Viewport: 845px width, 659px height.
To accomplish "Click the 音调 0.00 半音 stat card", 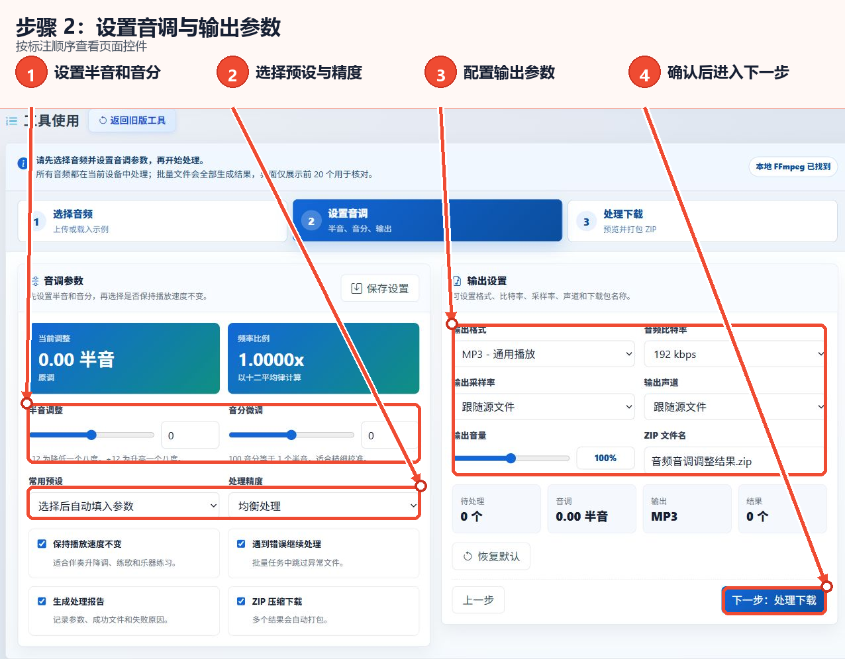I will pyautogui.click(x=592, y=509).
